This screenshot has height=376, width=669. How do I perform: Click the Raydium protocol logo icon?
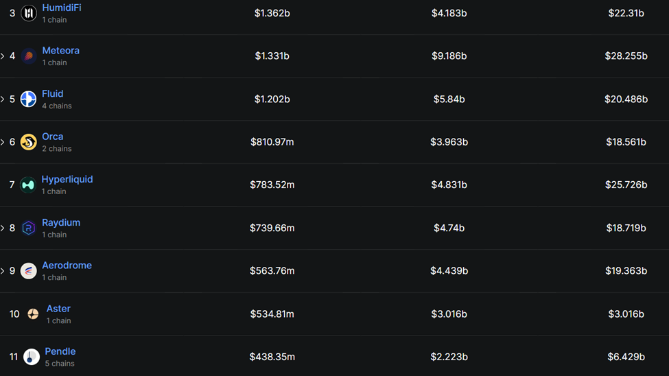28,228
